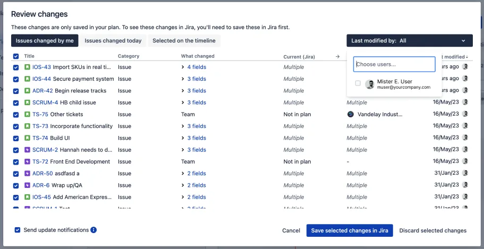The image size is (484, 249).
Task: Open the IOS-45 issue link
Action: coord(41,197)
